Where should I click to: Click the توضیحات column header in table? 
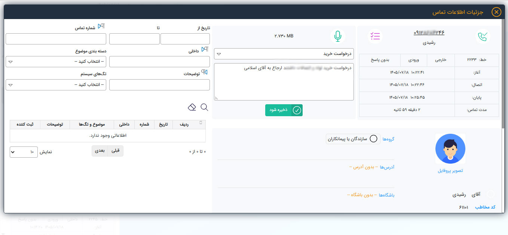(x=55, y=124)
